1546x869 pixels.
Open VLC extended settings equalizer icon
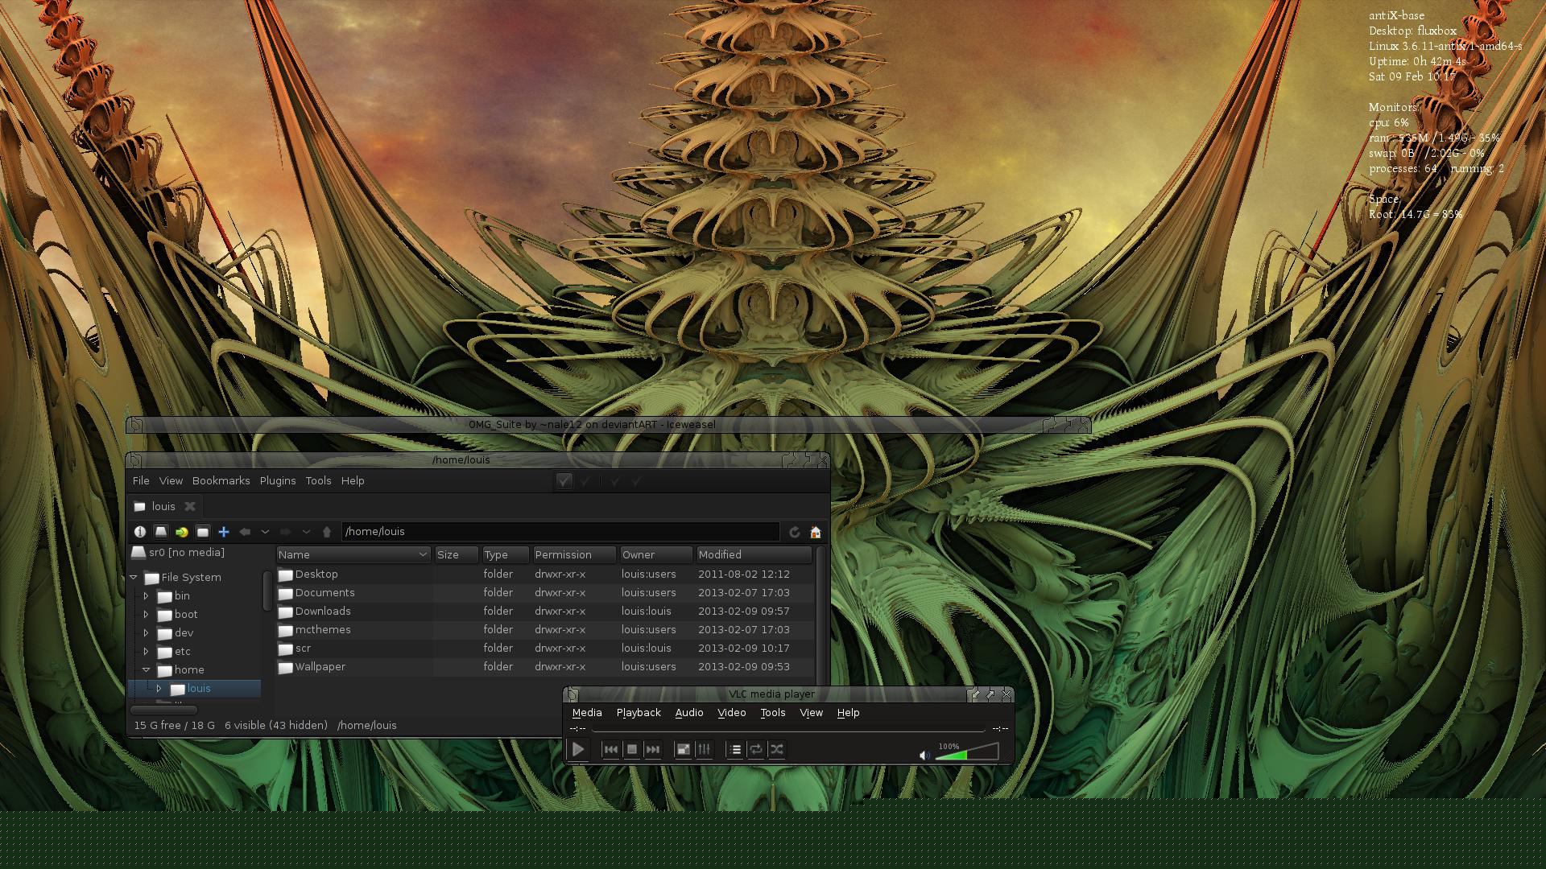(704, 749)
